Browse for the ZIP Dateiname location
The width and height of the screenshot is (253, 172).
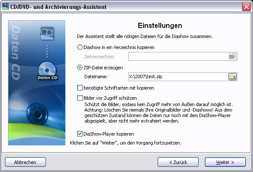point(232,76)
